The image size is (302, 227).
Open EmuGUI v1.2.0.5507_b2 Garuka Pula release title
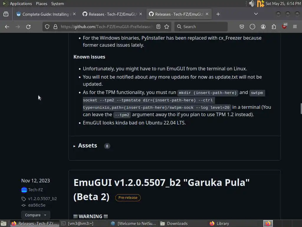[161, 189]
